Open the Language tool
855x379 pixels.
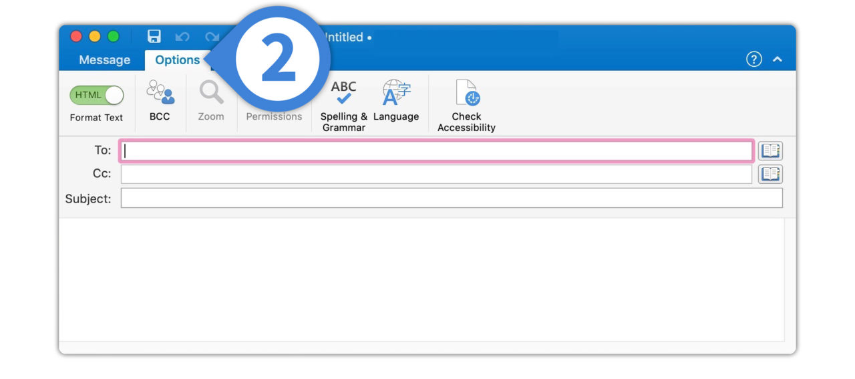(x=396, y=100)
